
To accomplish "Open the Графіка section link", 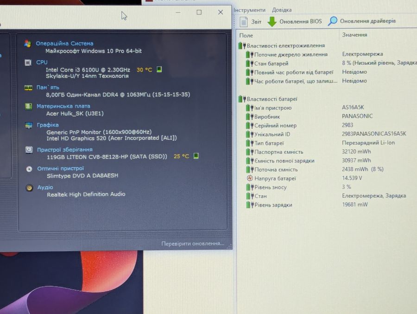I will pos(48,125).
